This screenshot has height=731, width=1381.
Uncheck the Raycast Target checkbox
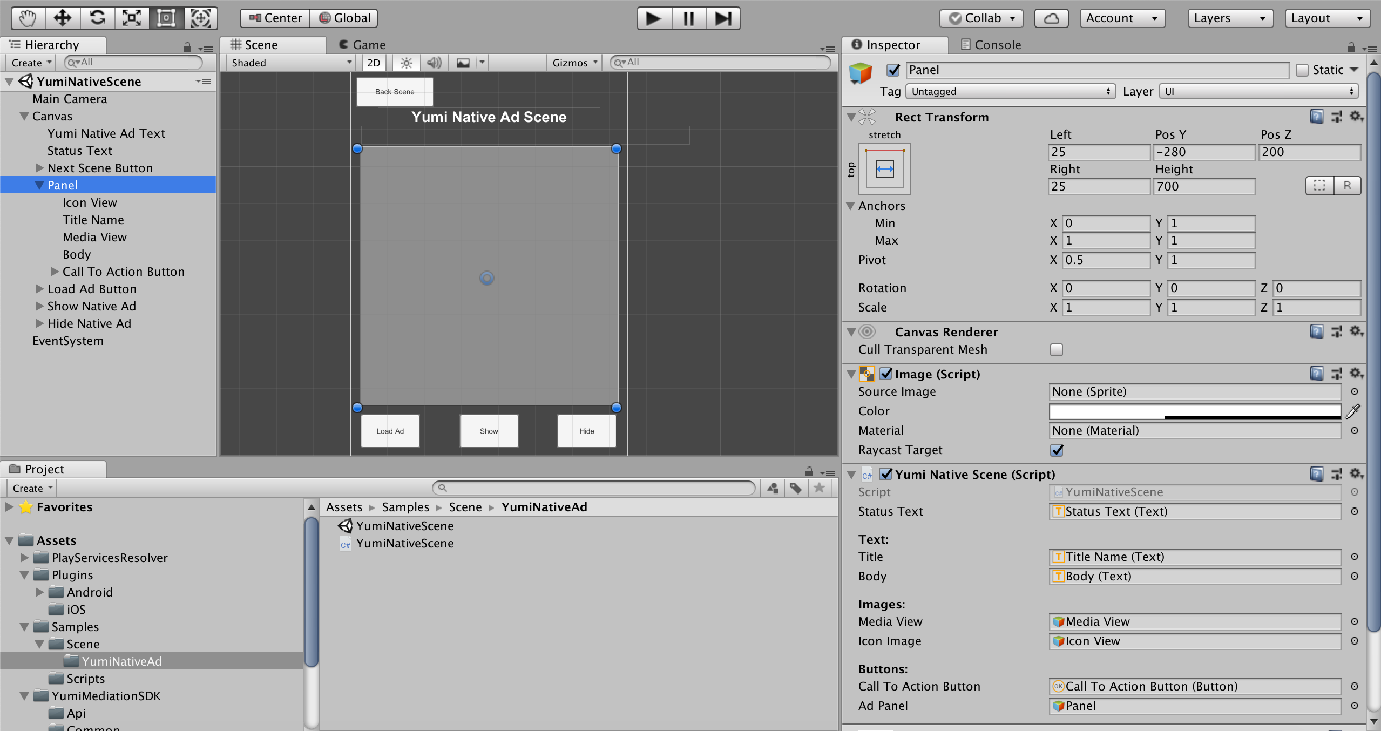click(1057, 450)
